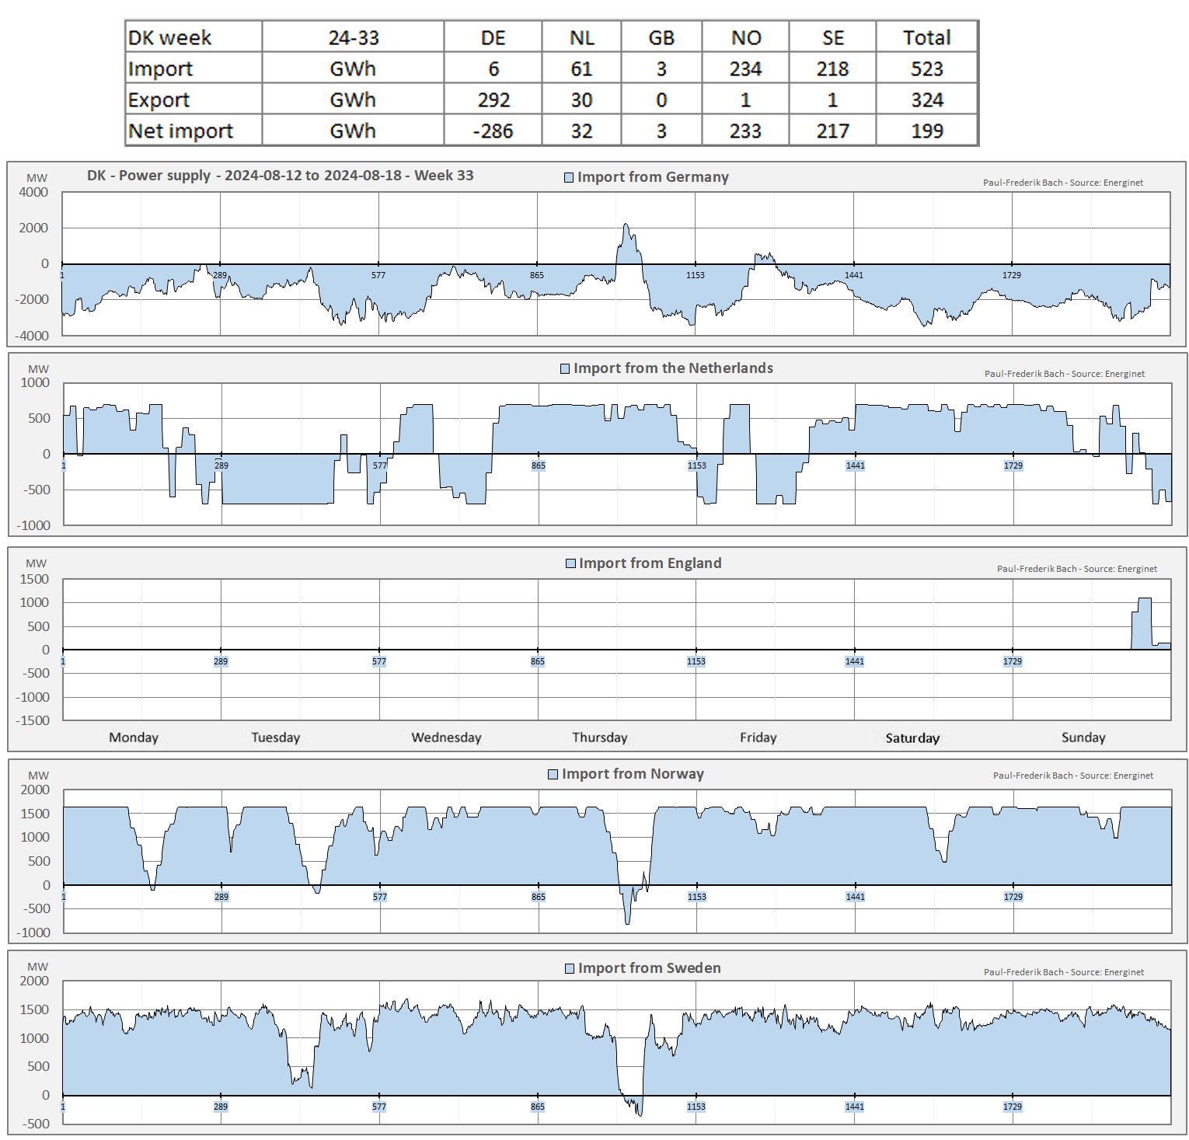This screenshot has height=1140, width=1189.
Task: Select the Total column header in table
Action: pos(926,37)
